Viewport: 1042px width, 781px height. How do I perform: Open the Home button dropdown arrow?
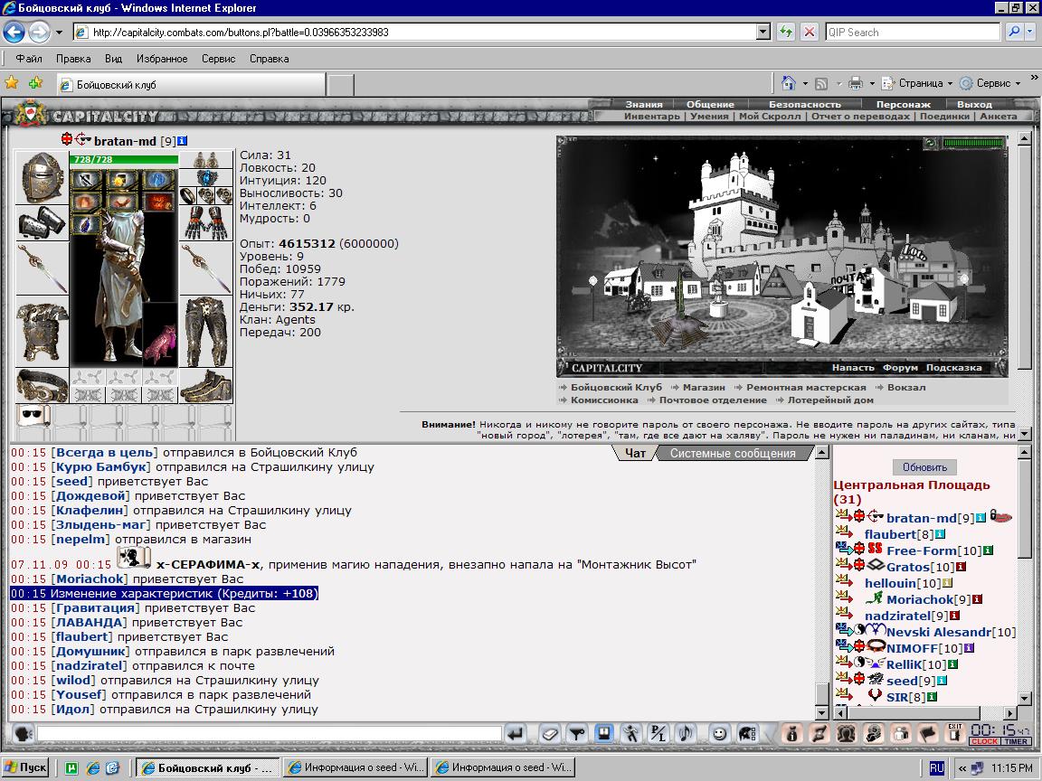click(805, 84)
